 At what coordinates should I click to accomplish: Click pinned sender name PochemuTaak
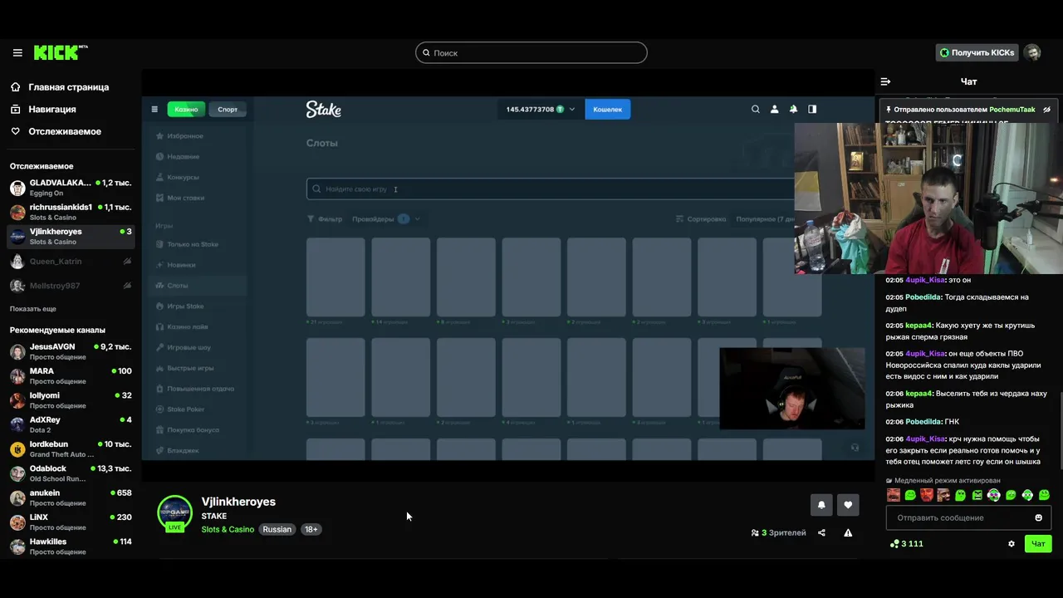point(1012,110)
